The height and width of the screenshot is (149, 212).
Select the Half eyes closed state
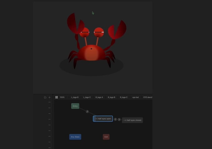tap(132, 120)
